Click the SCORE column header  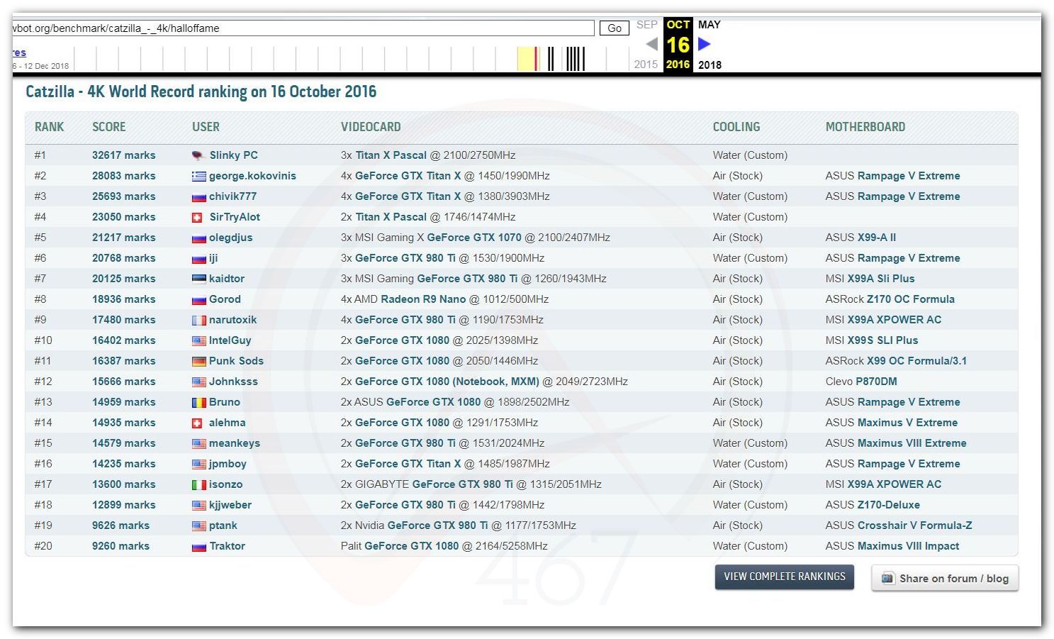[x=109, y=127]
